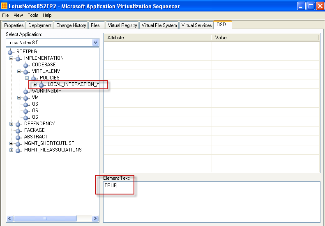Collapse the IMPLEMENTATION tree node

pyautogui.click(x=11, y=58)
